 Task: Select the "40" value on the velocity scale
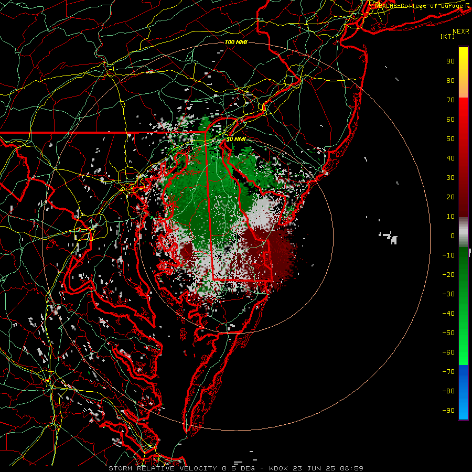tap(450, 158)
